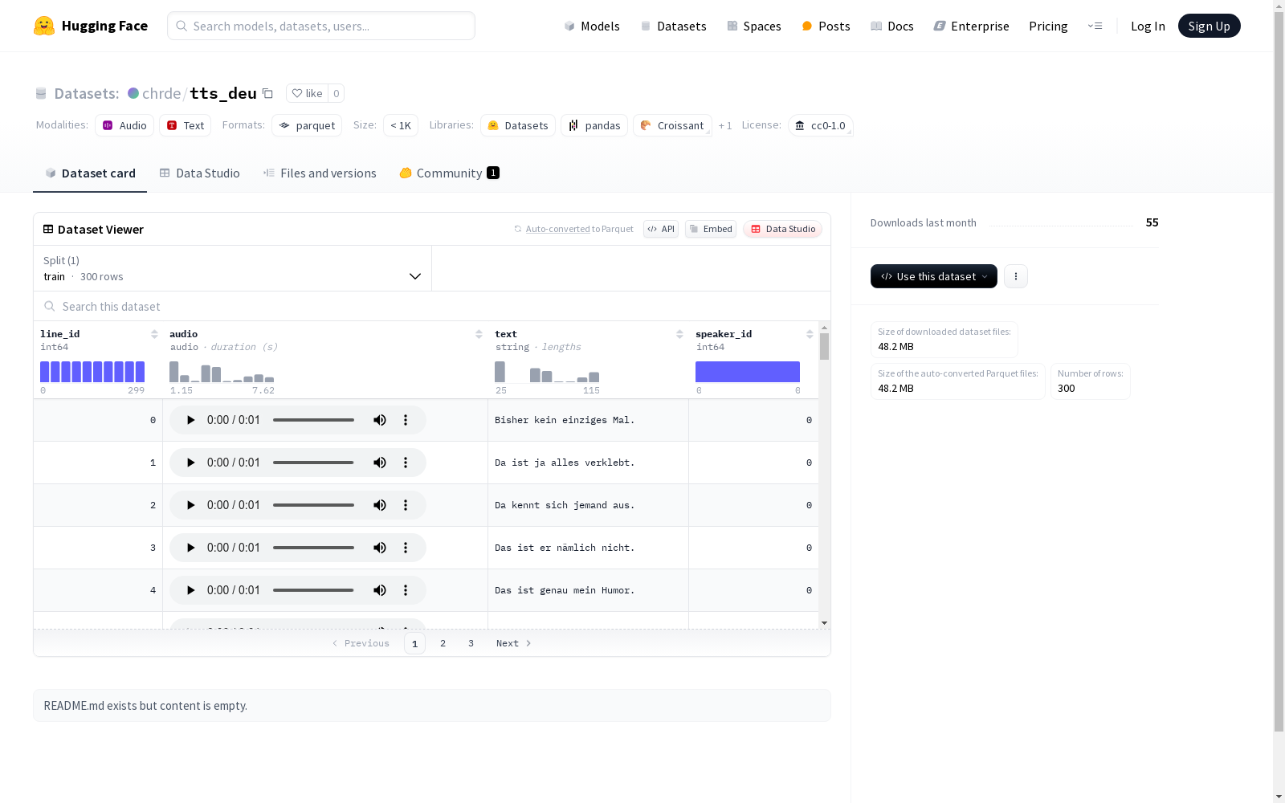Click the Sign Up button
The width and height of the screenshot is (1285, 803).
tap(1210, 26)
